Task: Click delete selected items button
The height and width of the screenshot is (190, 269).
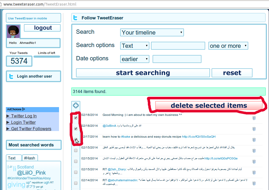Action: tap(209, 105)
